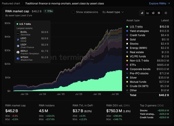
Task: Click Stocks in Top 3 gainers
Action: [144, 110]
